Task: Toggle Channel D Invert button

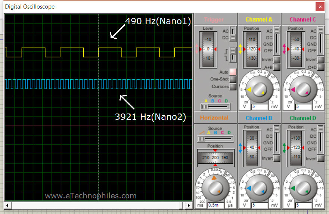Action: (321, 158)
